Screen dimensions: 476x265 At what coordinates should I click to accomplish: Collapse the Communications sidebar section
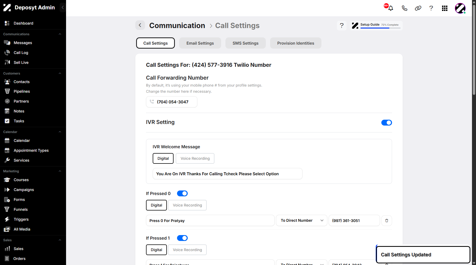[x=60, y=34]
